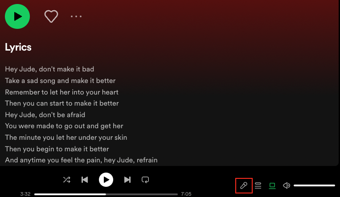Viewport: 340px width, 197px height.
Task: Click the large green play button
Action: click(17, 16)
